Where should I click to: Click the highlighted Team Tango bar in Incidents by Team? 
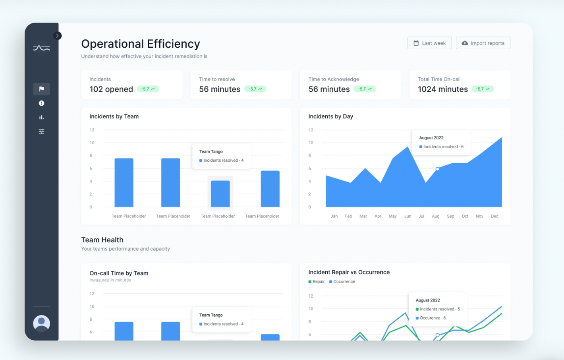pos(220,194)
